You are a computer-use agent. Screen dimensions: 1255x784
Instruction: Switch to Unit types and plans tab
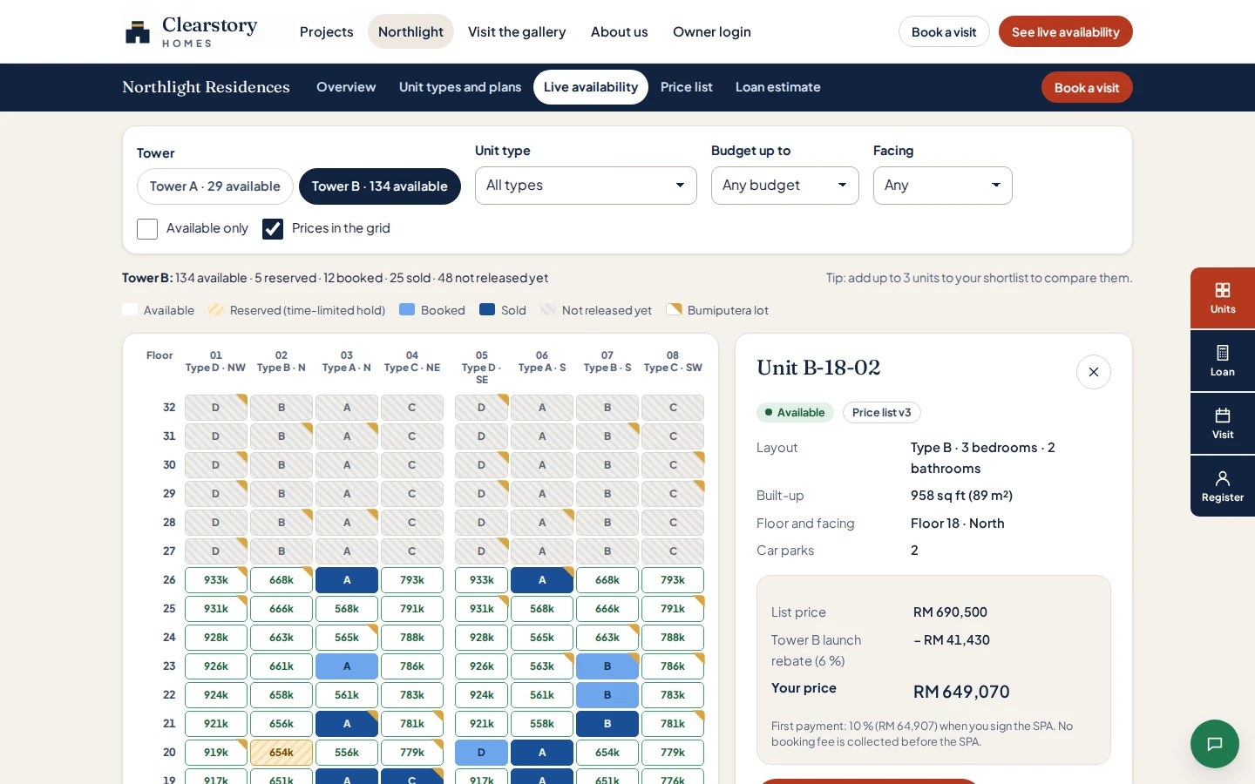460,87
